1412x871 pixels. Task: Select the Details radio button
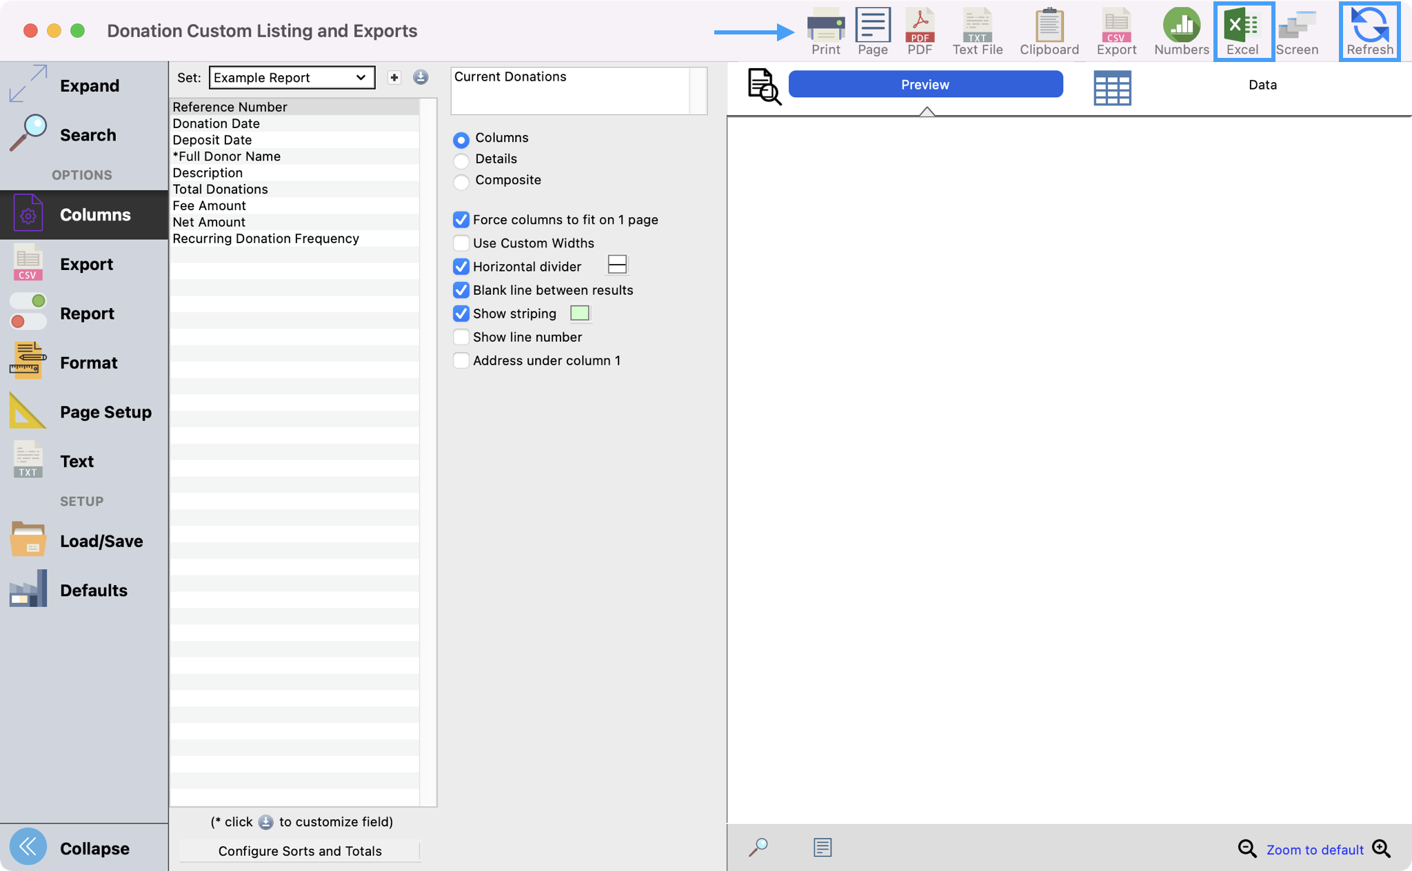coord(461,161)
